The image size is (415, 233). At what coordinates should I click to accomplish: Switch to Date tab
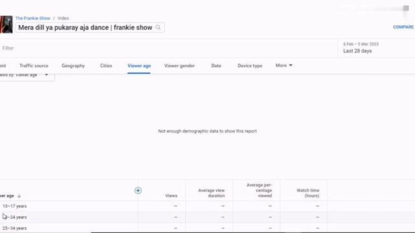point(216,66)
